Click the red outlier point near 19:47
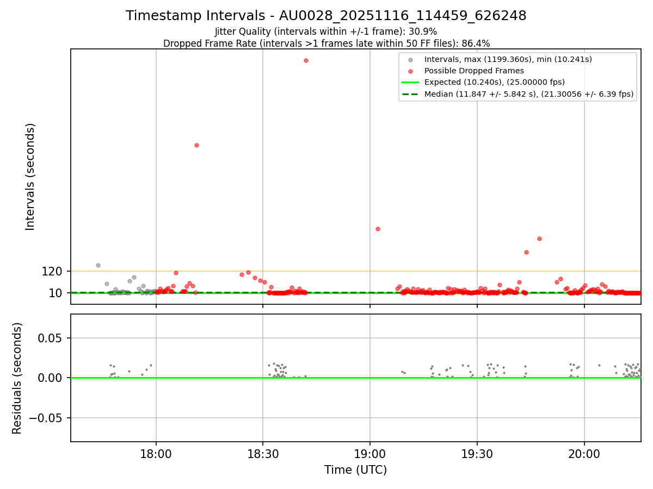This screenshot has width=653, height=489. (x=539, y=239)
